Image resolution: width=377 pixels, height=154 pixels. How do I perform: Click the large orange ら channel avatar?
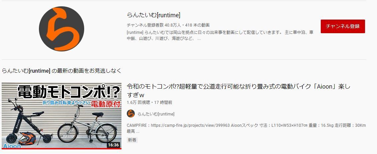point(62,29)
